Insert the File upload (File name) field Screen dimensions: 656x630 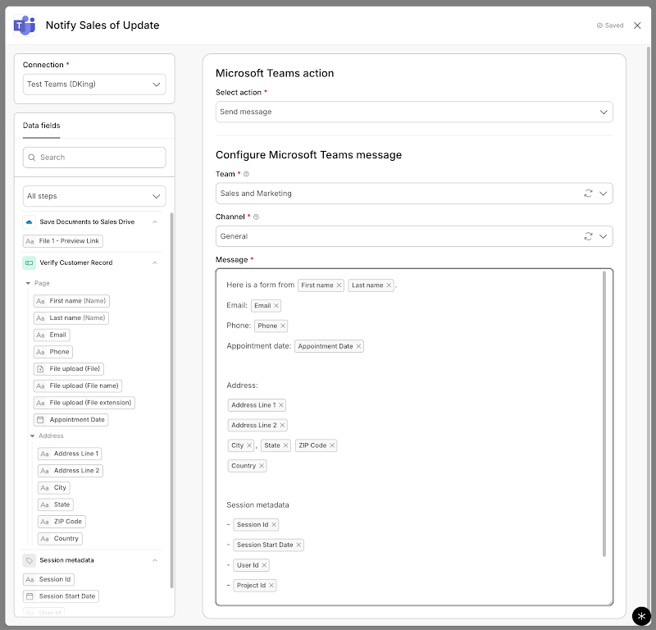coord(78,386)
